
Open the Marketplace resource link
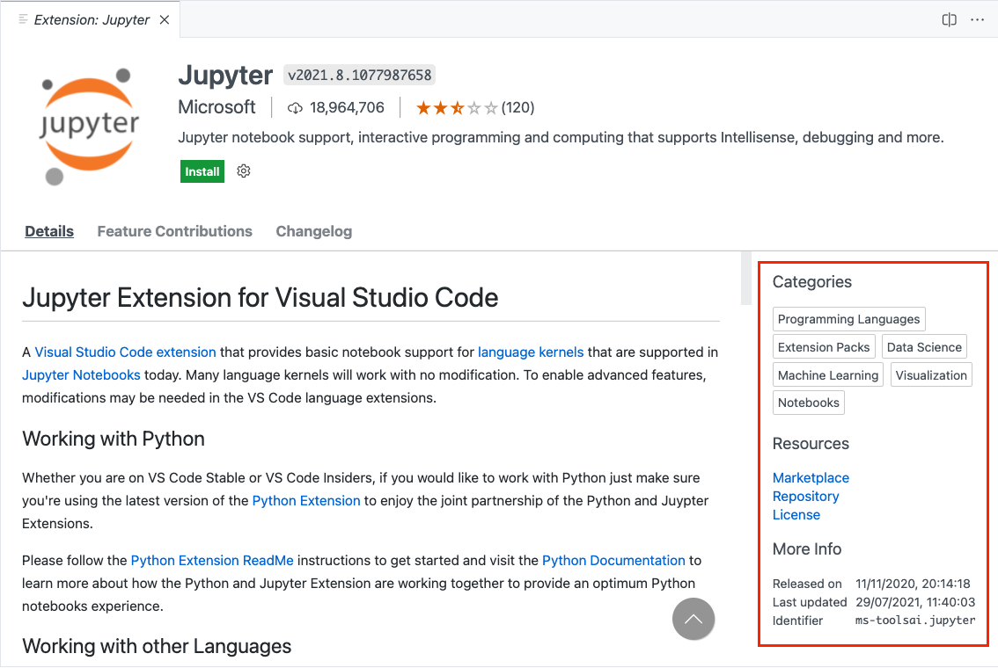pyautogui.click(x=811, y=477)
